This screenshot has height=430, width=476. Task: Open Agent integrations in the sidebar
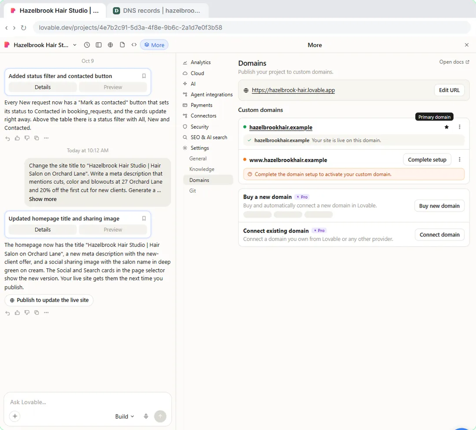[208, 95]
